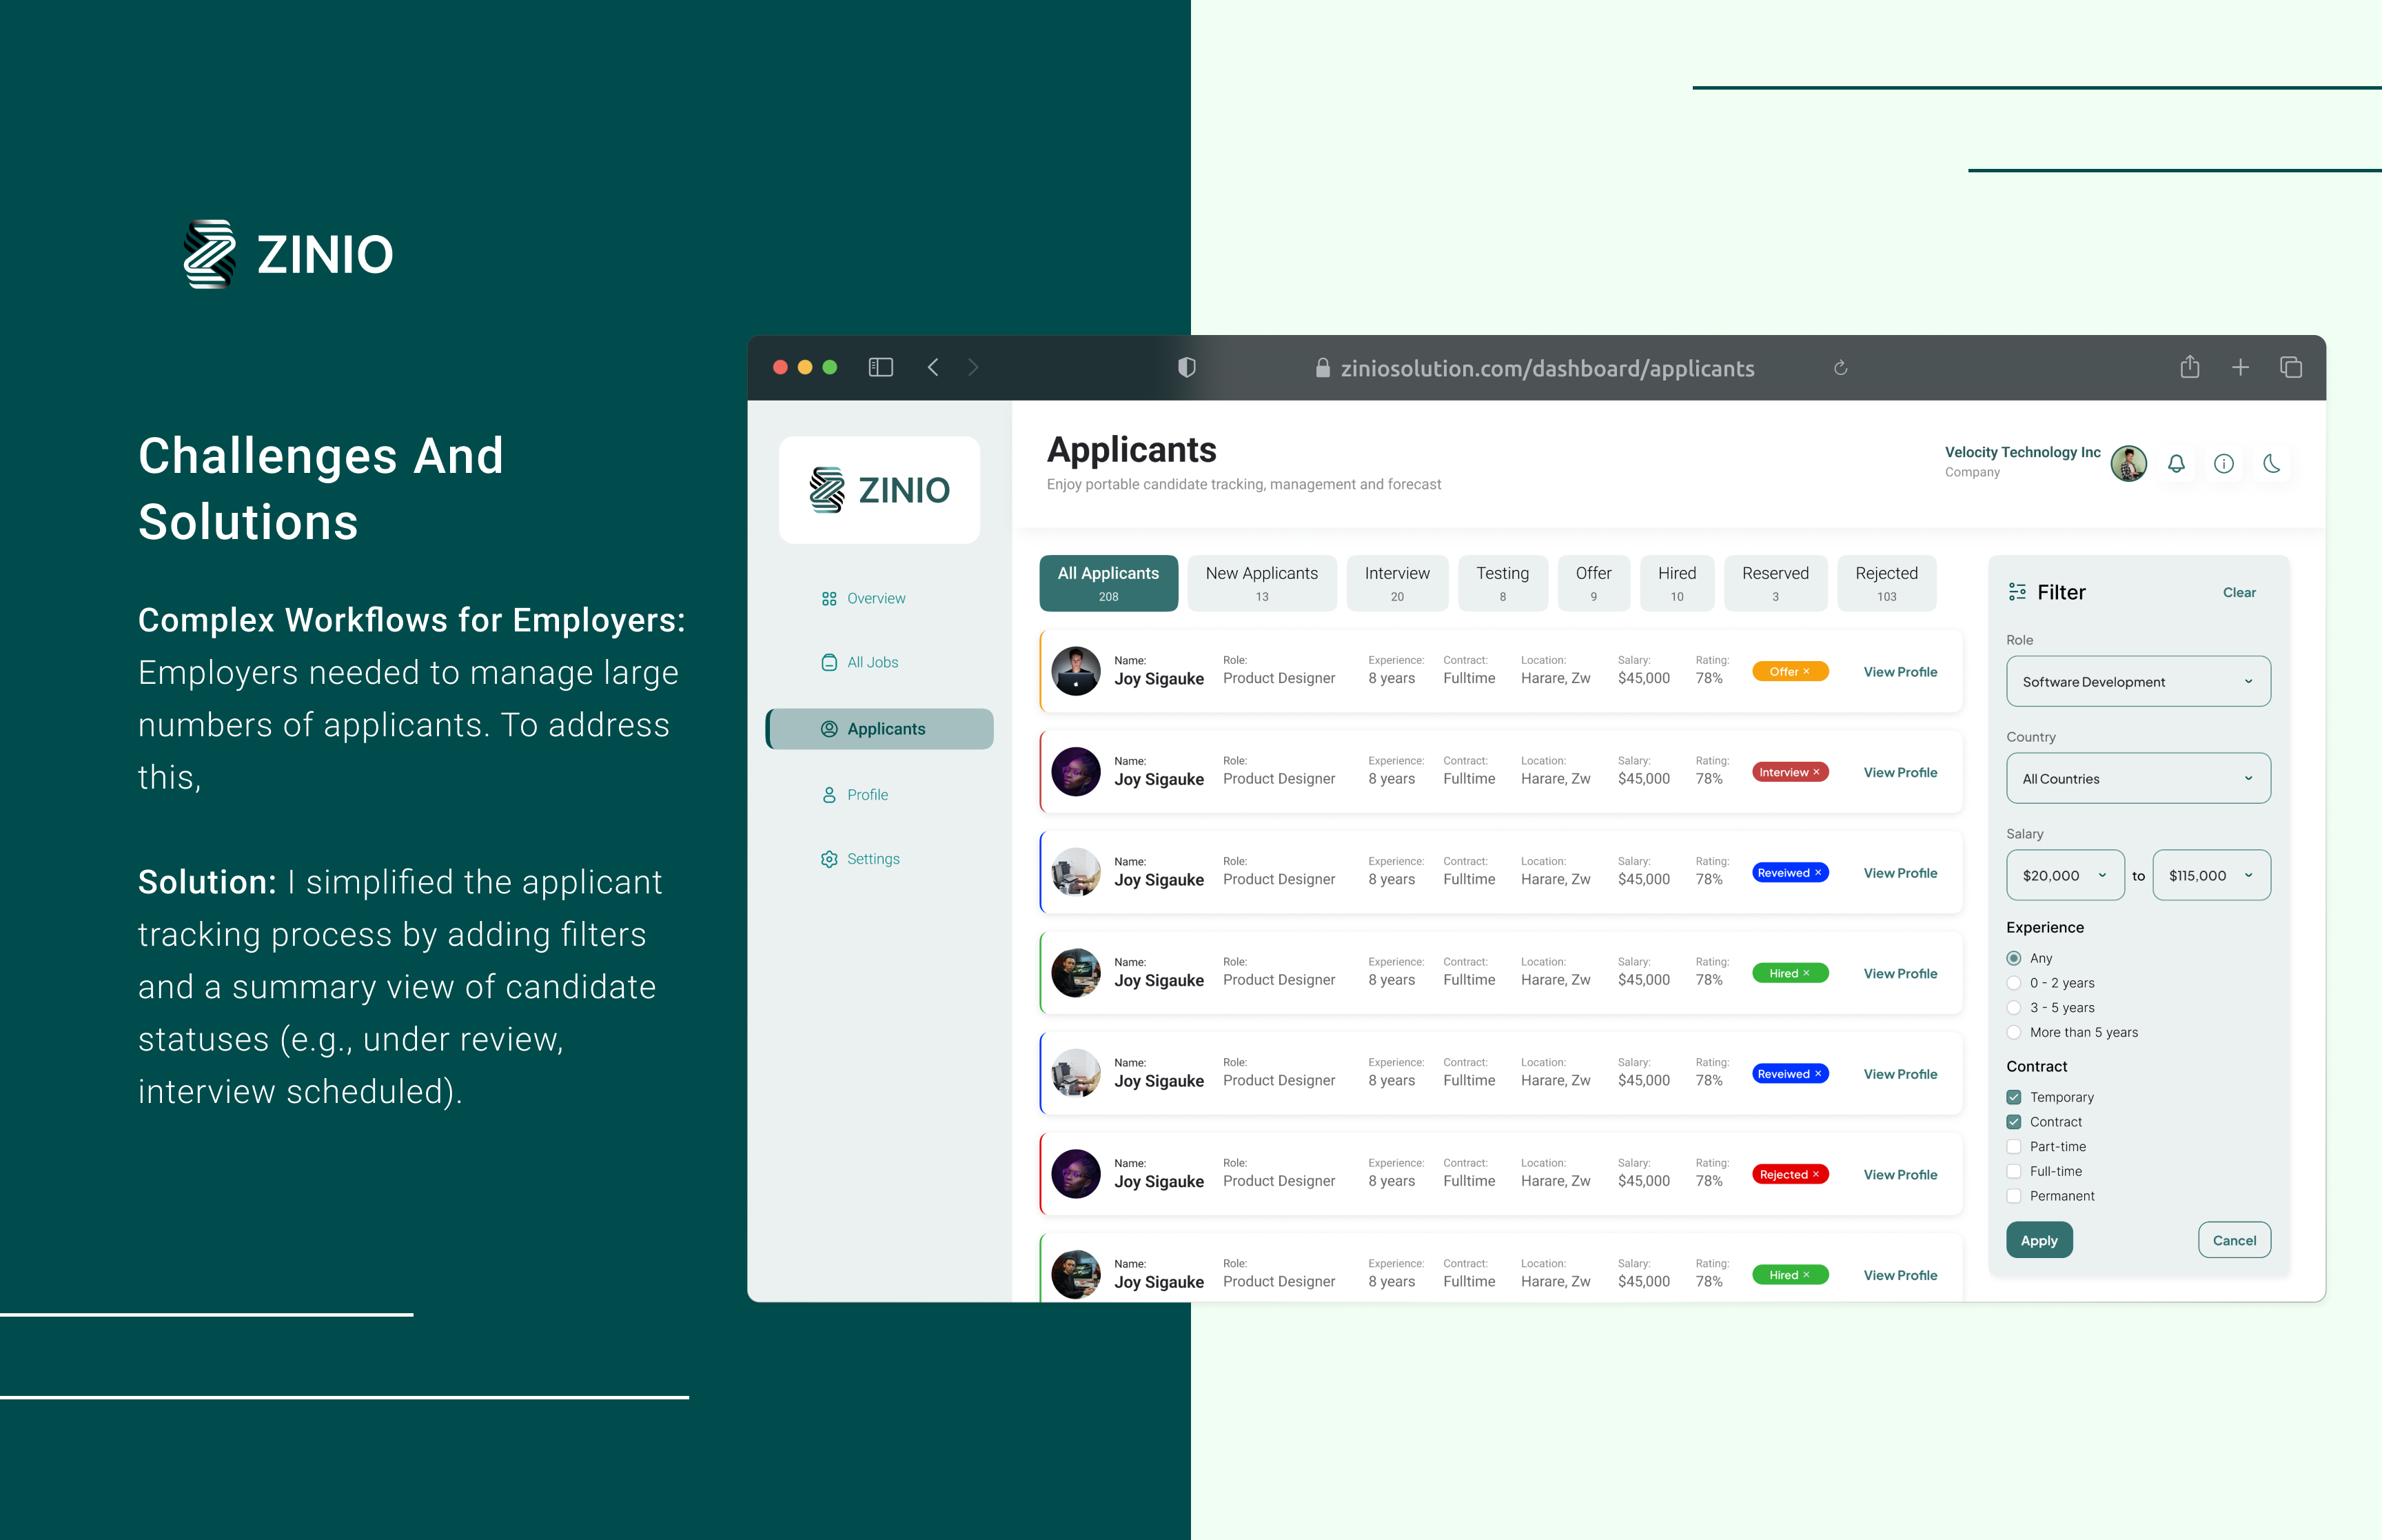Select the 3 - 5 years experience option
This screenshot has width=2382, height=1540.
pyautogui.click(x=2014, y=1008)
